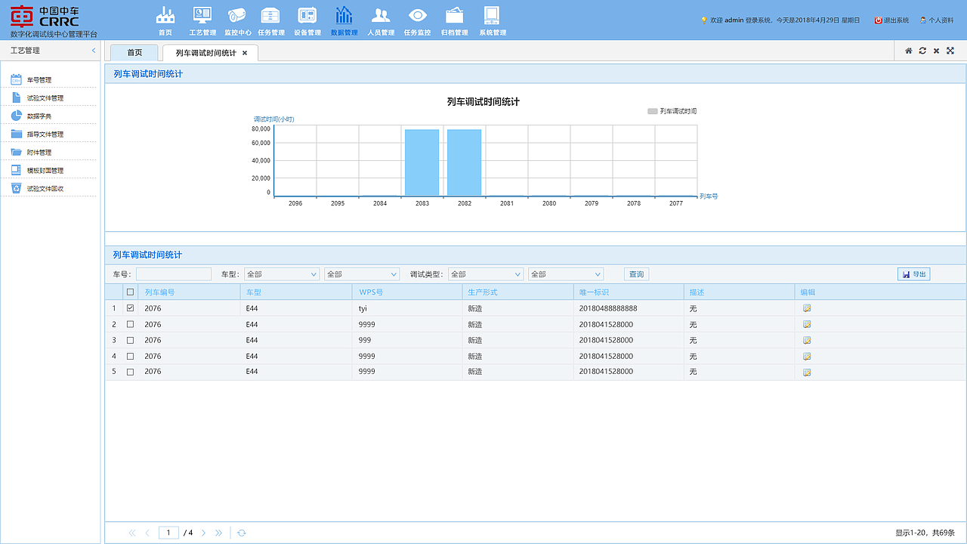Tick the checkbox in row 5
Screen dimensions: 967x544
click(x=130, y=372)
